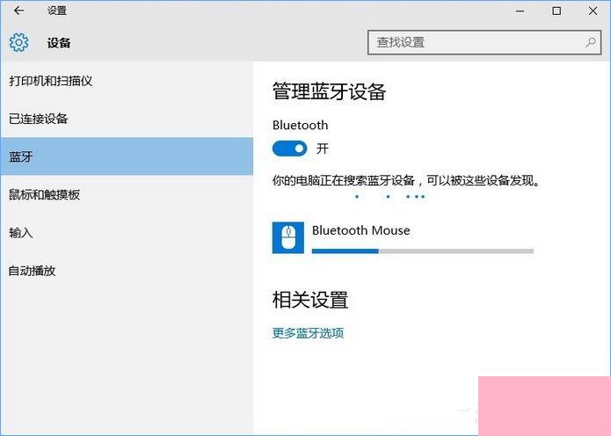Click the search magnifier icon
This screenshot has height=436, width=611.
point(591,42)
